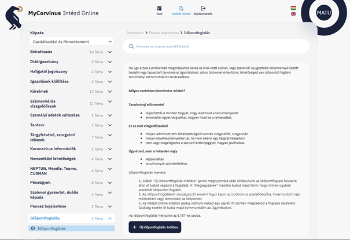350x240 pixels.
Task: Open the Időpontfoglalás sub-item
Action: click(71, 228)
